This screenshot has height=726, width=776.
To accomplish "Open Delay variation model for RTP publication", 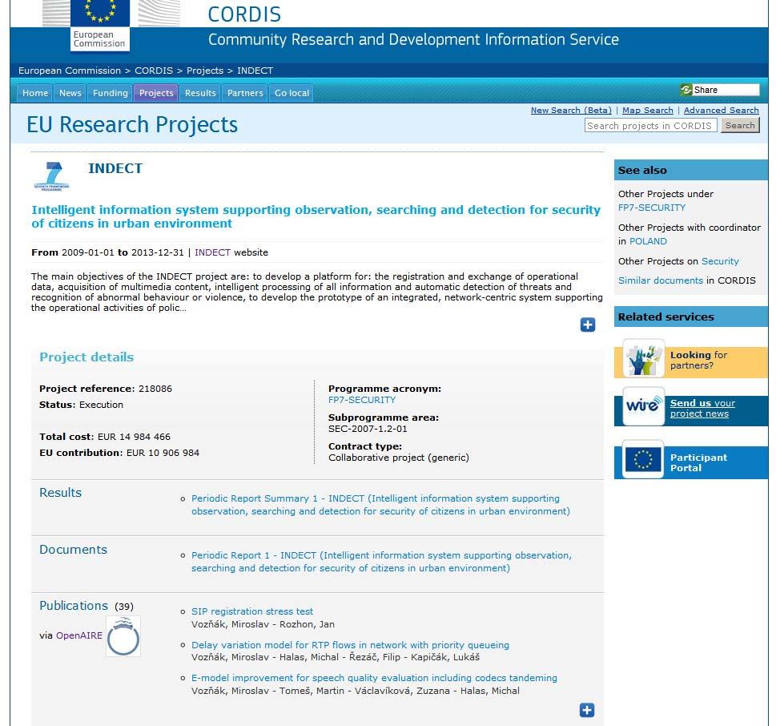I will (350, 645).
